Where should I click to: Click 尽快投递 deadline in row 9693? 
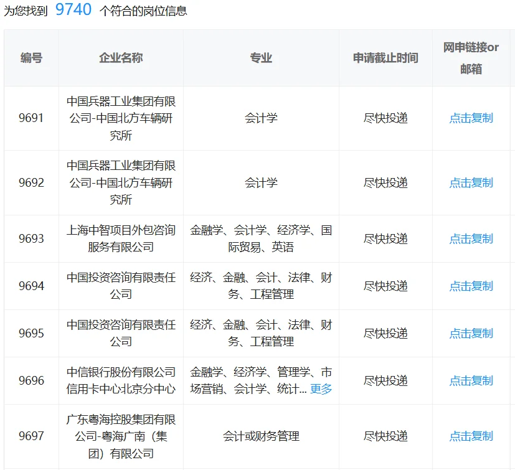click(385, 239)
